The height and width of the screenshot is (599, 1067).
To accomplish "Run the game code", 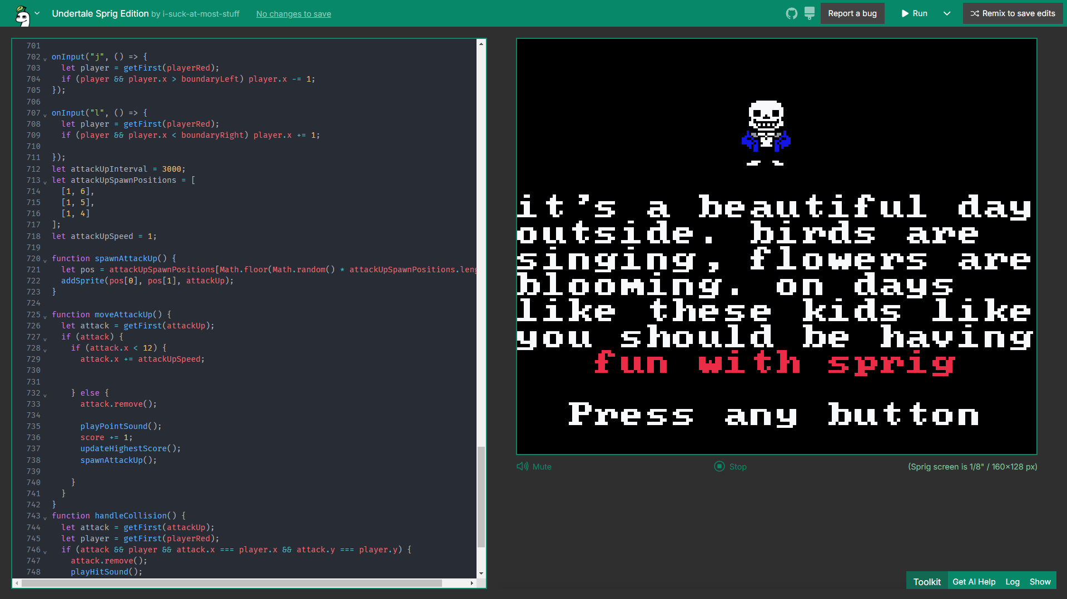I will 914,13.
